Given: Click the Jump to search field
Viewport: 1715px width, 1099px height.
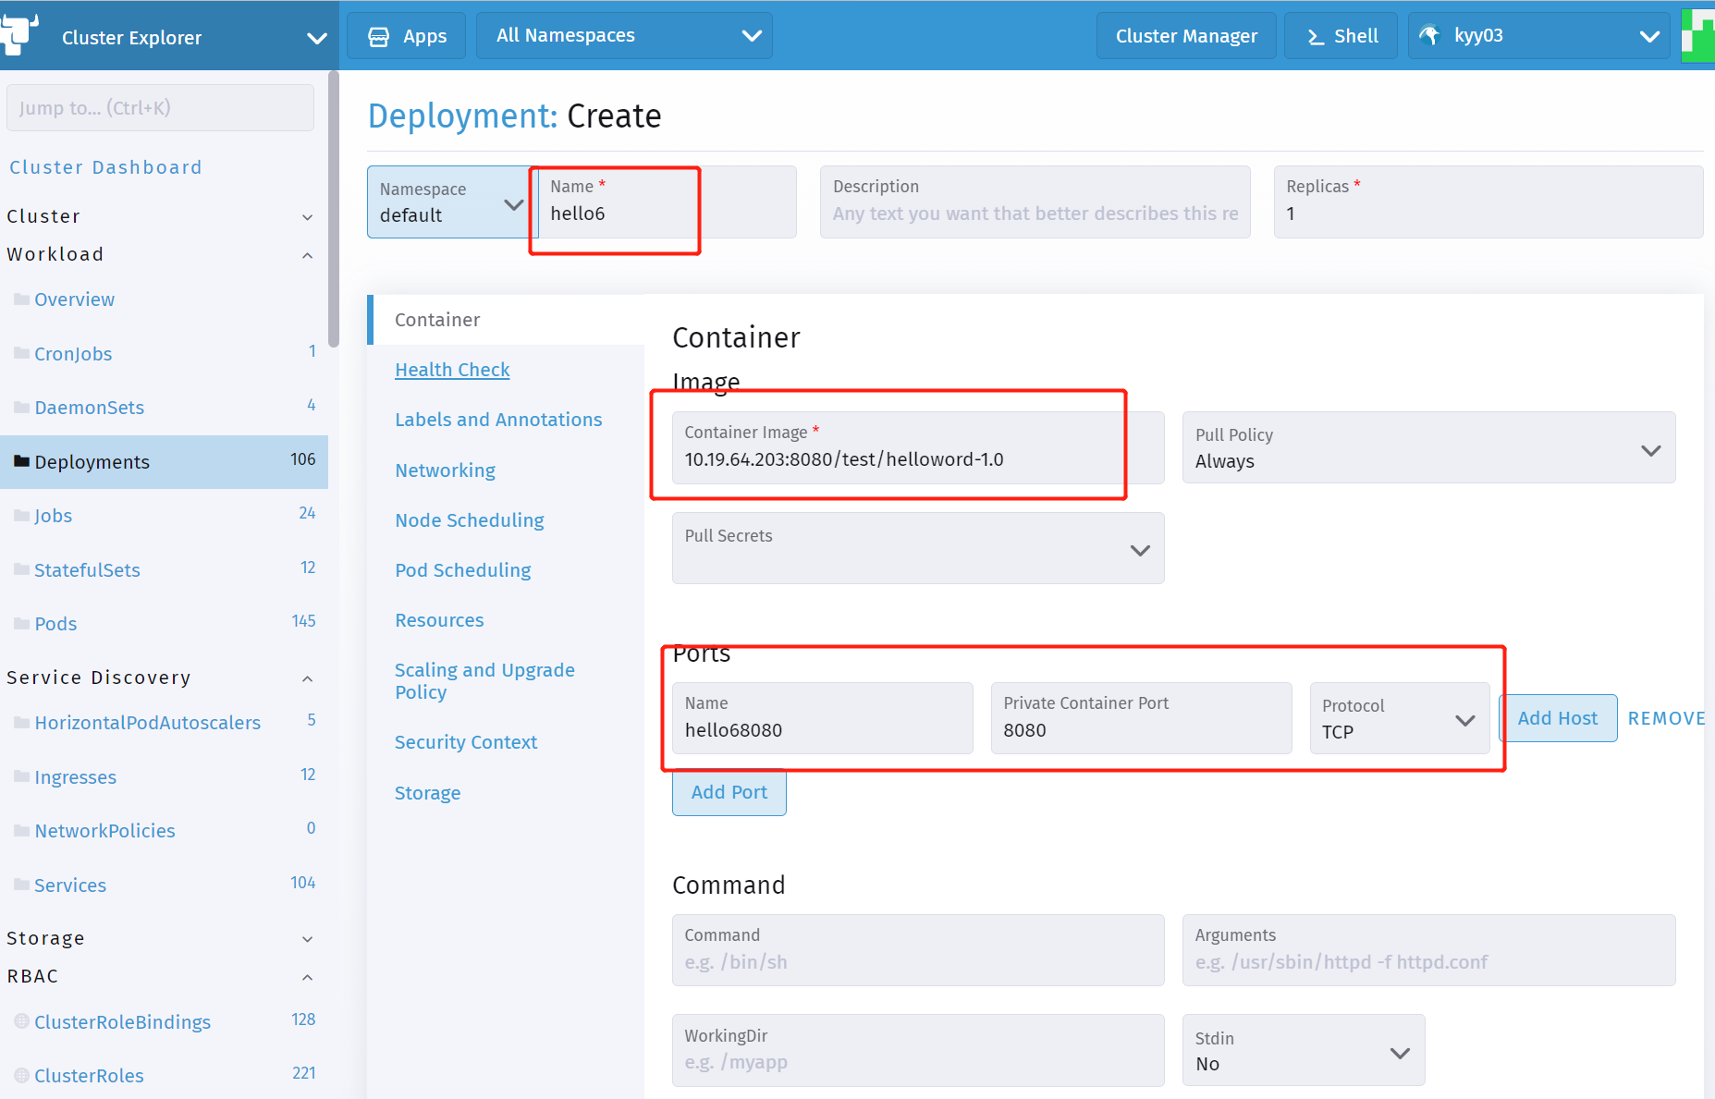Looking at the screenshot, I should (x=160, y=108).
